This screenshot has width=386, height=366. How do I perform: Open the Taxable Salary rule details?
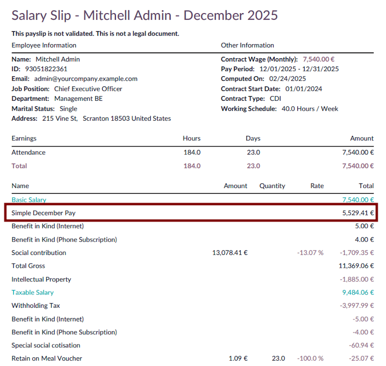point(33,292)
